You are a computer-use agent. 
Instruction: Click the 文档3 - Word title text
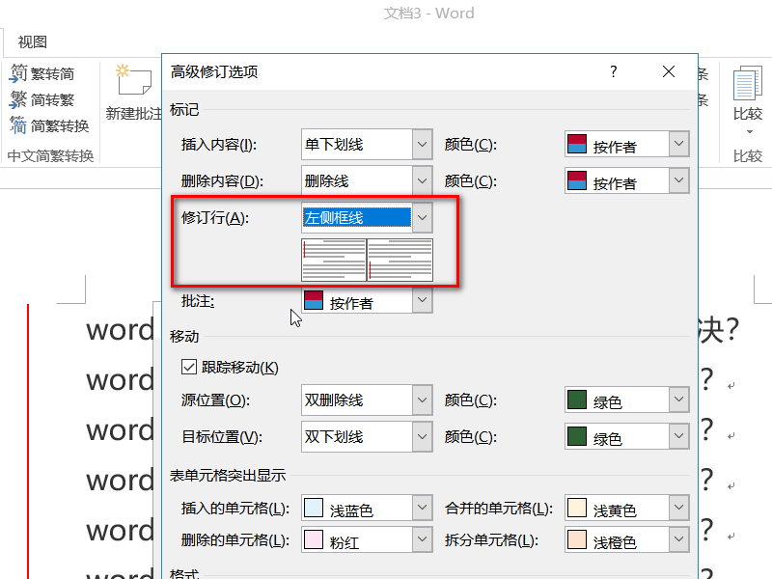coord(428,13)
